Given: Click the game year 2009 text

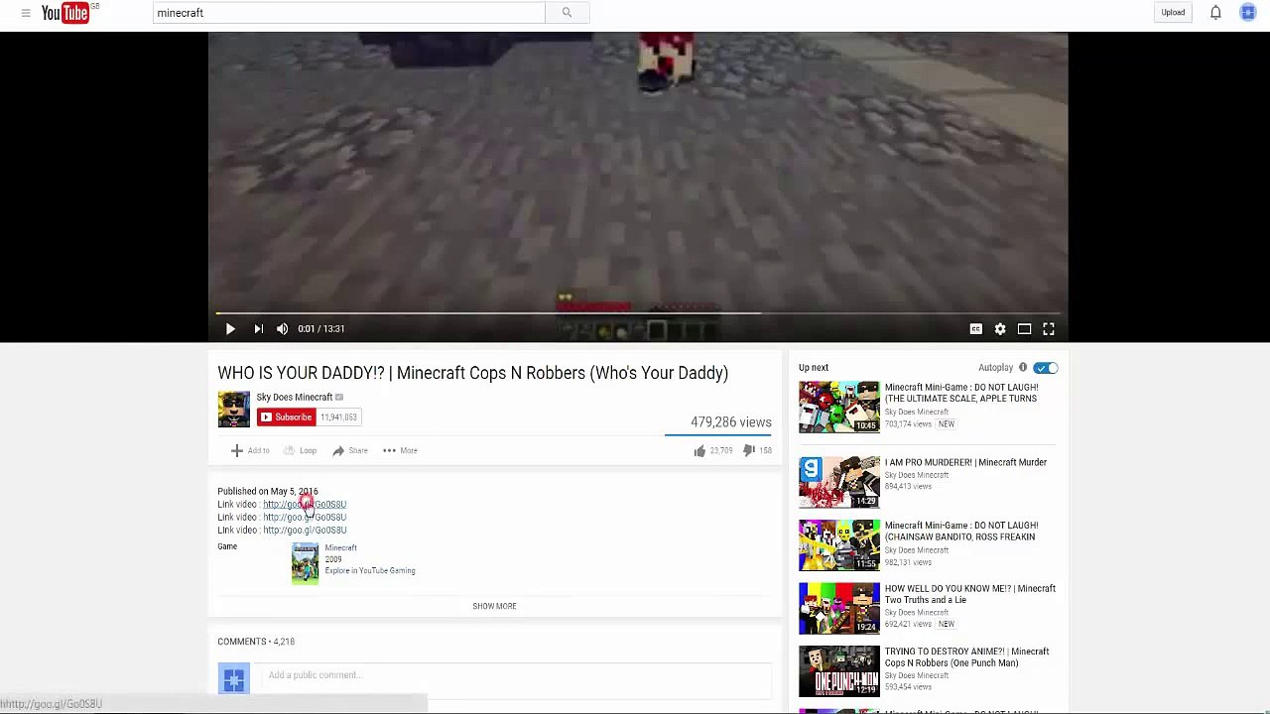Looking at the screenshot, I should coord(333,559).
